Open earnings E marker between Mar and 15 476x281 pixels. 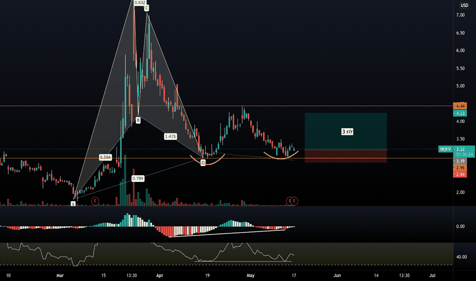pyautogui.click(x=95, y=201)
